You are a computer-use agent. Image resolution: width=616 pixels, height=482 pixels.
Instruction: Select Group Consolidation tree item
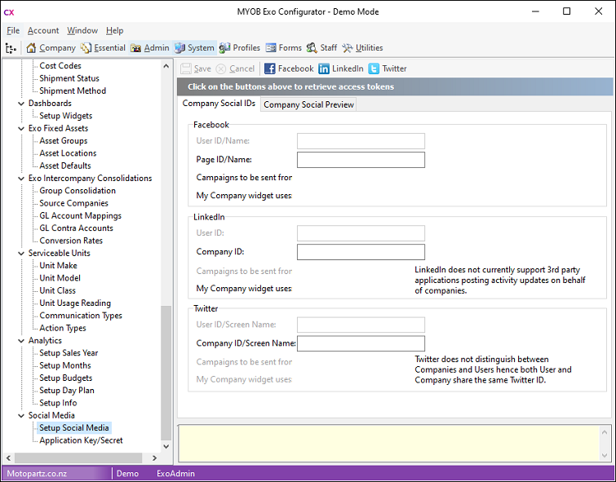[x=78, y=191]
